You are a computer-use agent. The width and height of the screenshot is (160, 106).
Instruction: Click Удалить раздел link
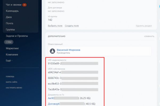(144, 26)
